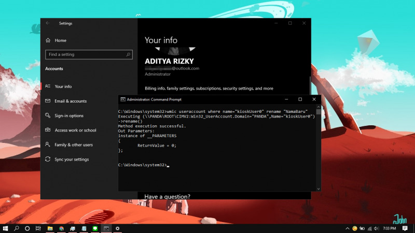The width and height of the screenshot is (415, 233).
Task: Click the Billing info, family settings description
Action: [x=209, y=89]
